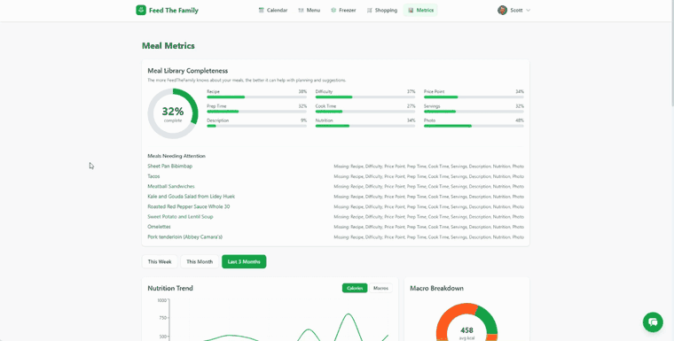Open the Omelettes meal link
674x341 pixels.
(x=159, y=227)
